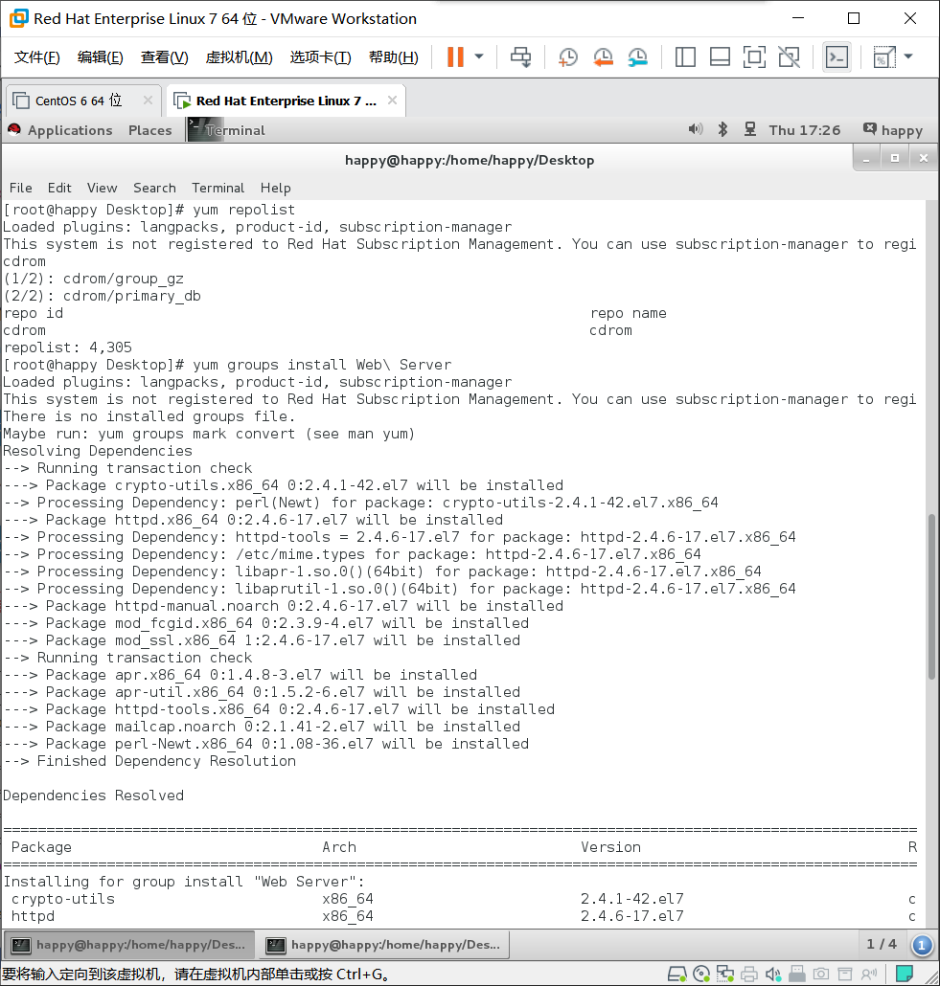Select the Red Hat Enterprise Linux 7 tab
This screenshot has width=940, height=986.
[287, 101]
